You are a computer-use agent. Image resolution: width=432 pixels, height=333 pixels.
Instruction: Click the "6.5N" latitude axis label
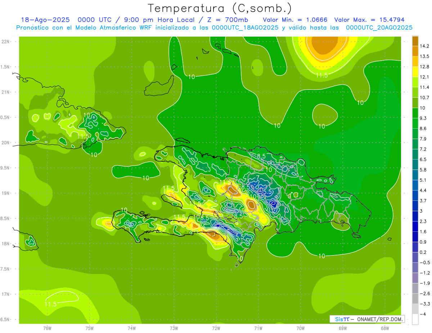pyautogui.click(x=5, y=319)
